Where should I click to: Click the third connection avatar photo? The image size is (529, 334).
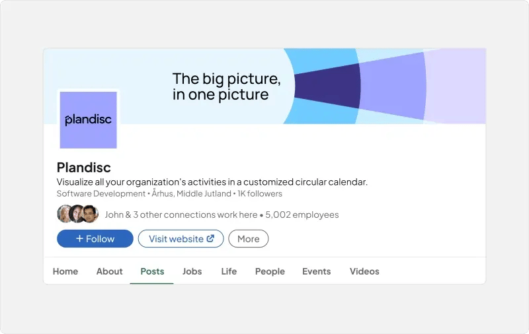[91, 215]
